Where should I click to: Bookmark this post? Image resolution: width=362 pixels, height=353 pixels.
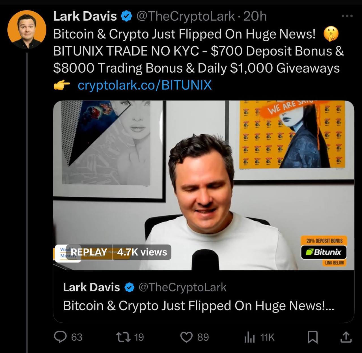[313, 337]
